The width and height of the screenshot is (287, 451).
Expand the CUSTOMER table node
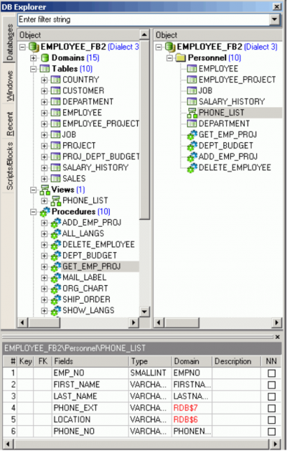click(x=44, y=91)
